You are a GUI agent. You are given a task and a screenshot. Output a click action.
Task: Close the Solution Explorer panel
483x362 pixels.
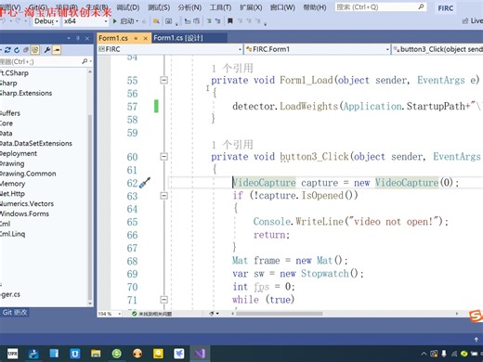coord(87,38)
